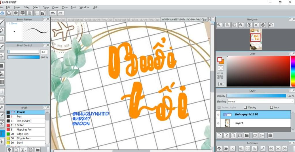Click Reference panel eyedropper icon
This screenshot has width=295, height=152.
(x=263, y=149)
